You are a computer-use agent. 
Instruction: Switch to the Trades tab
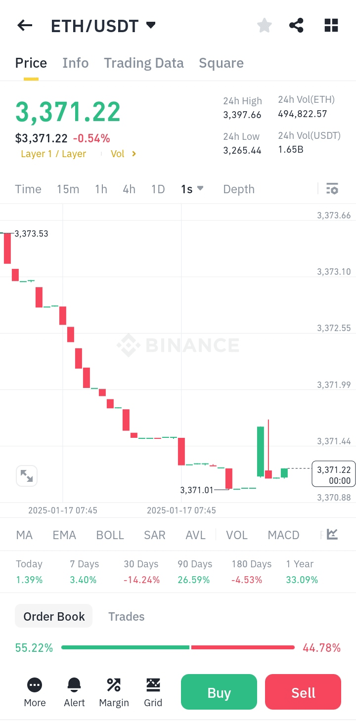pos(126,616)
